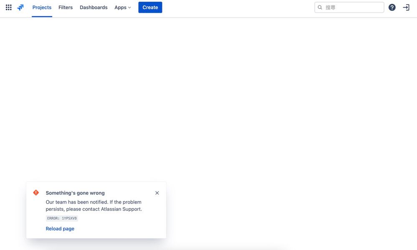
Task: Open the help question-mark icon
Action: coord(392,8)
